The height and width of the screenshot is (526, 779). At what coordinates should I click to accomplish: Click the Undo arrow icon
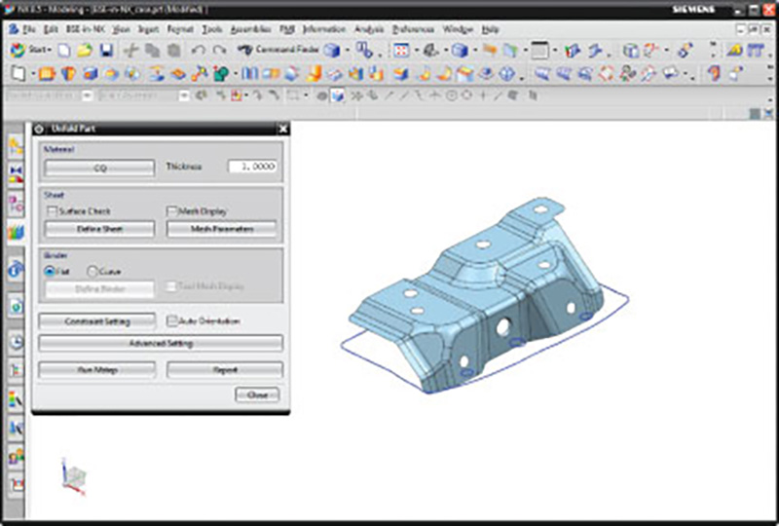199,50
